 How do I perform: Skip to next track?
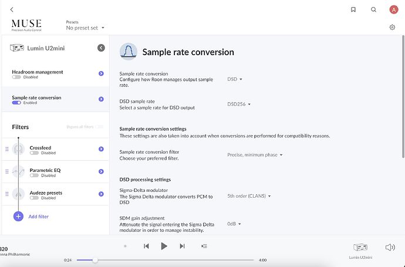click(x=182, y=246)
